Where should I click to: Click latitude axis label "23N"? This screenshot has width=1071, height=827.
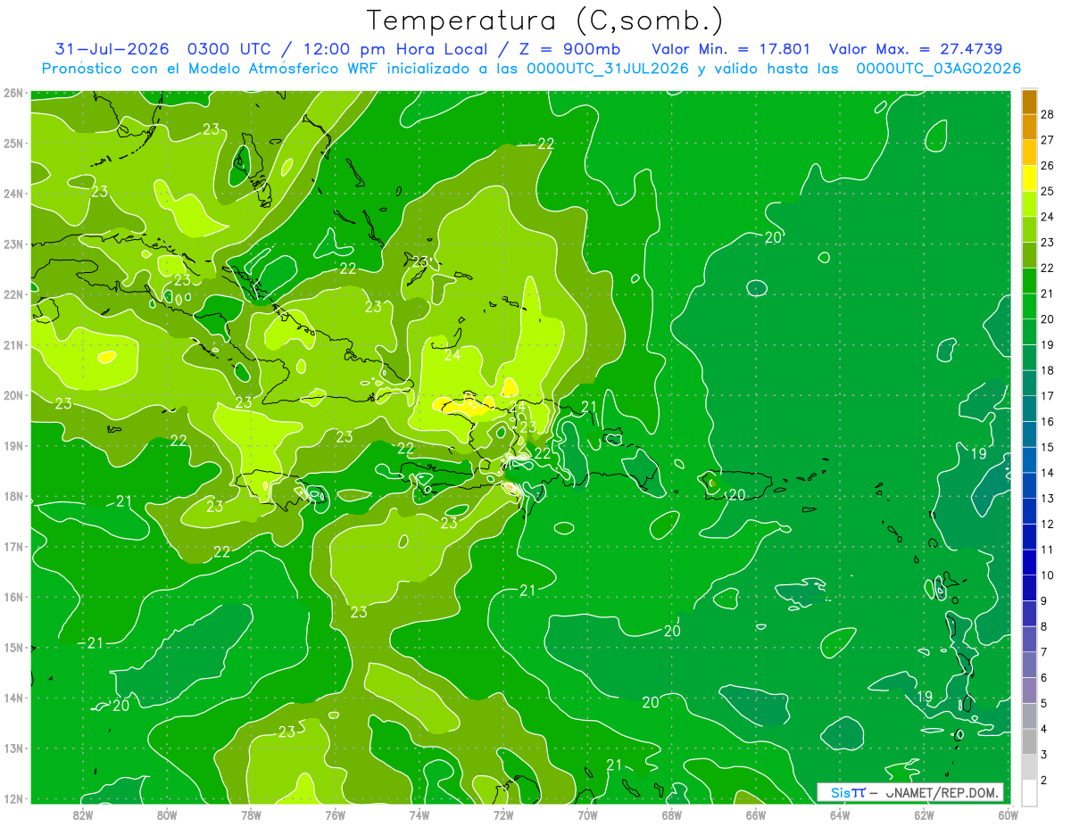point(12,244)
